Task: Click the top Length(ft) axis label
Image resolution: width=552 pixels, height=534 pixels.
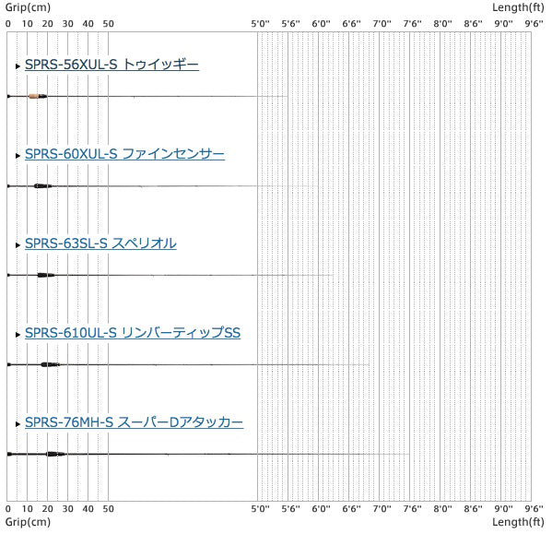Action: [x=518, y=7]
